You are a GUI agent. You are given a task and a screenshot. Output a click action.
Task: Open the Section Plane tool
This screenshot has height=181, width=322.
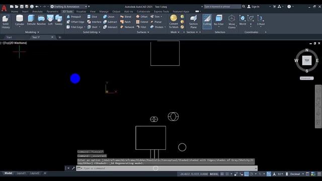(x=193, y=22)
